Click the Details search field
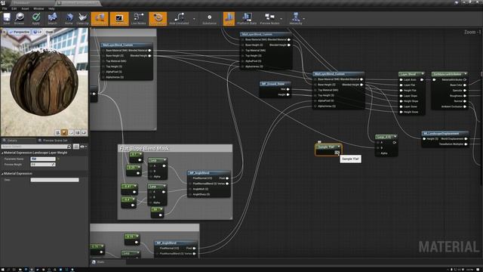The height and width of the screenshot is (272, 483). pos(36,147)
